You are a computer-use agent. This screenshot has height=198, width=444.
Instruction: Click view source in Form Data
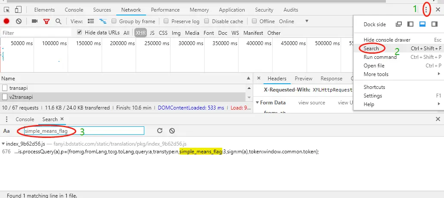311,103
